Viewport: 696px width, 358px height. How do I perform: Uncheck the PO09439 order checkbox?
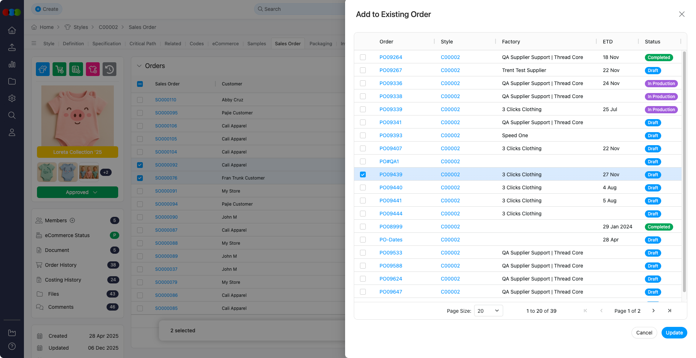(x=363, y=174)
